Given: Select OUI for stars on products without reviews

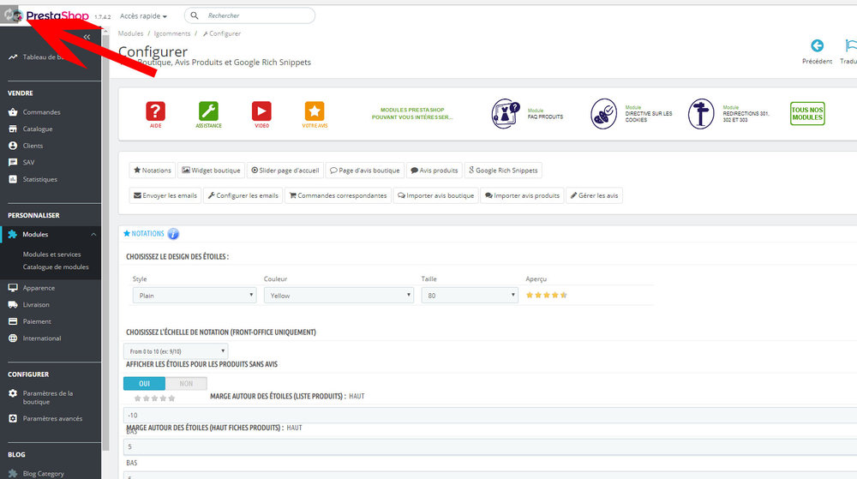Looking at the screenshot, I should (x=144, y=383).
